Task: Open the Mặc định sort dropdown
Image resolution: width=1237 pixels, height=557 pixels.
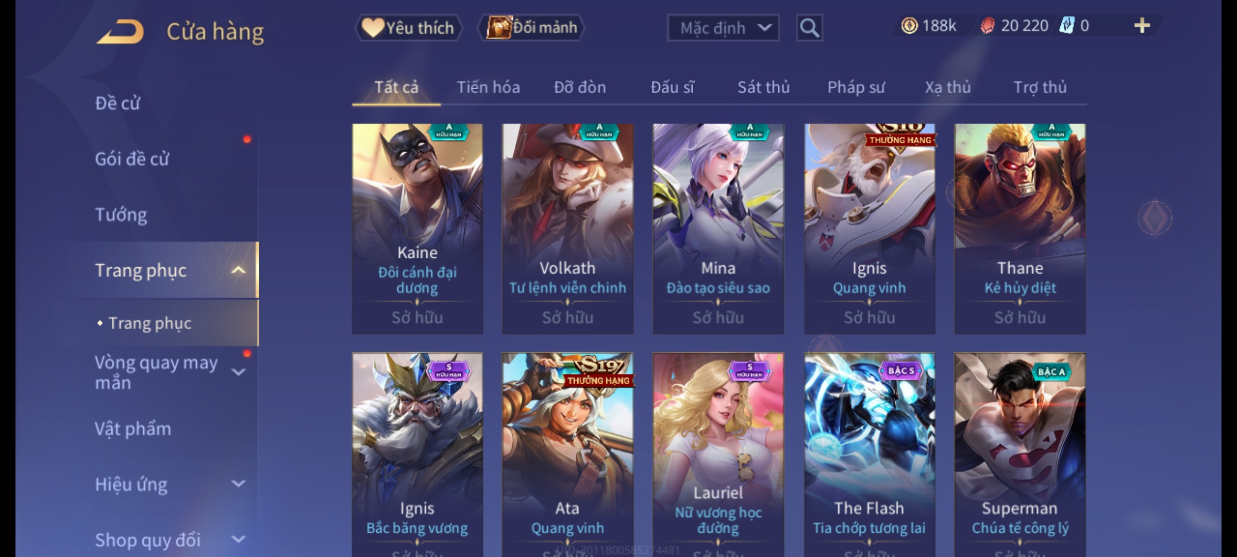Action: coord(723,28)
